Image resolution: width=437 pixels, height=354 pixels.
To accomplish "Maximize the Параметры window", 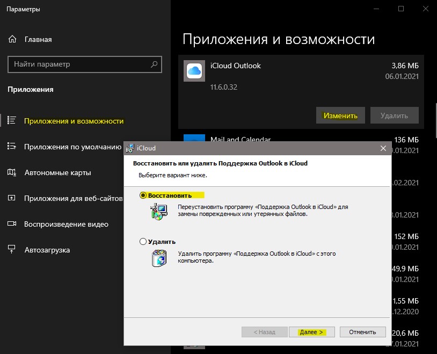I will 401,9.
